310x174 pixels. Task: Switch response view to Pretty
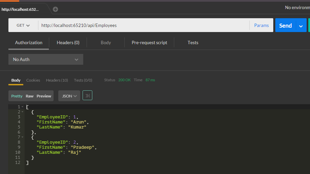point(17,96)
